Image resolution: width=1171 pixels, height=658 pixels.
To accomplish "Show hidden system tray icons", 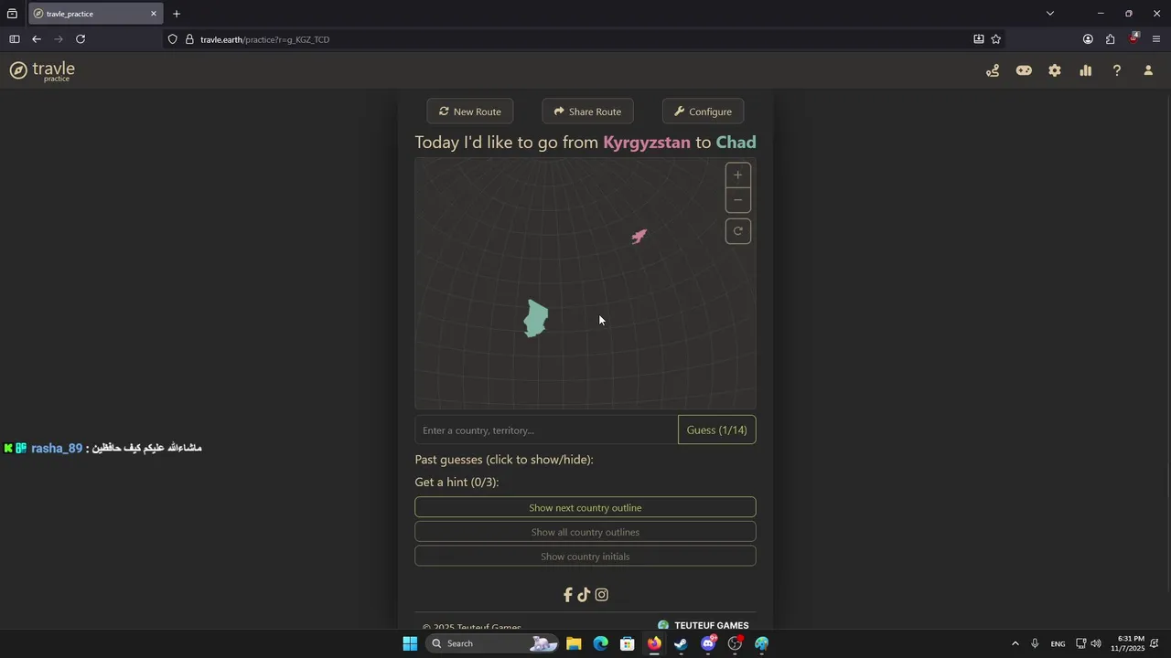I will [1015, 643].
